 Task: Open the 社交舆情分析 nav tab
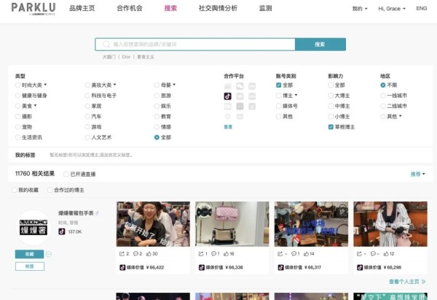[218, 8]
